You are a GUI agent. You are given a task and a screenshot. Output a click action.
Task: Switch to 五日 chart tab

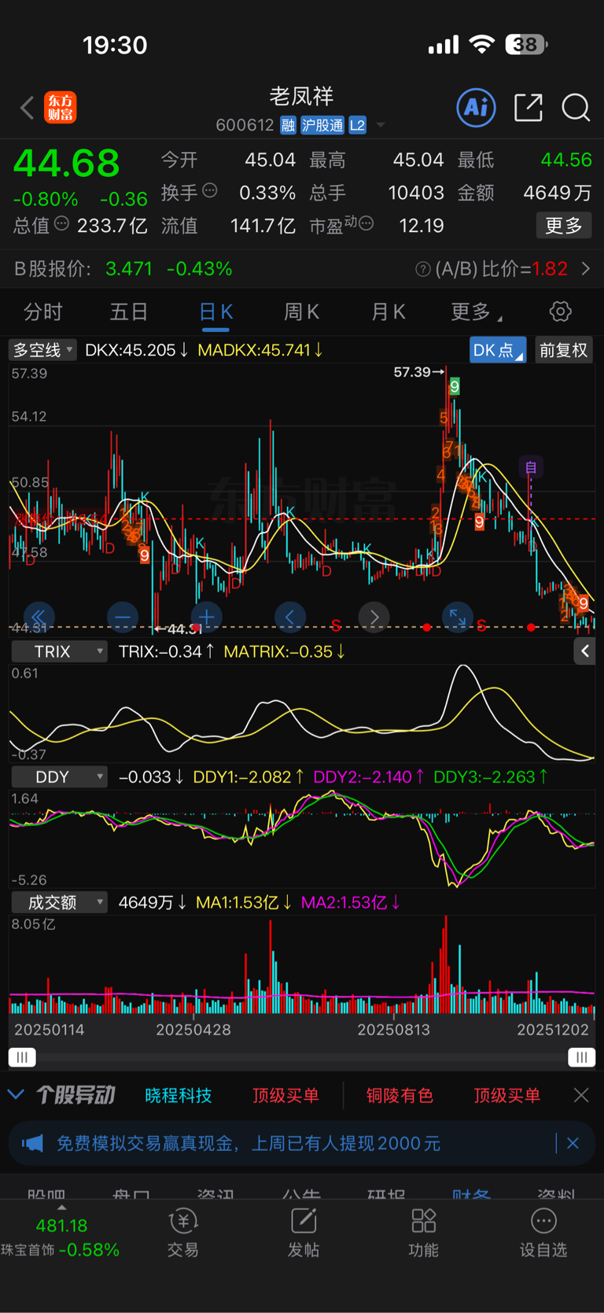(x=128, y=312)
